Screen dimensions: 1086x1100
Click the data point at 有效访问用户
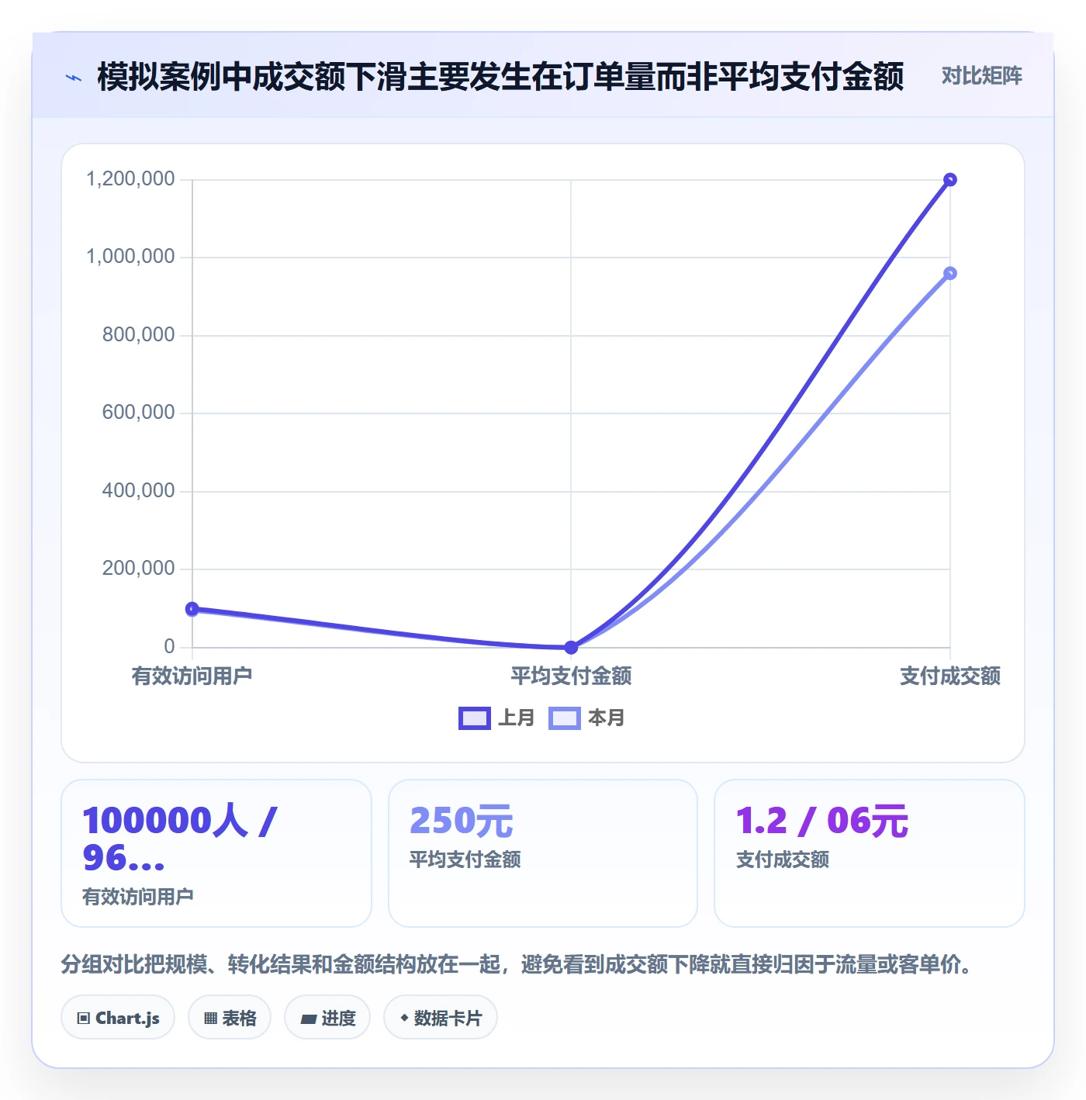tap(192, 609)
